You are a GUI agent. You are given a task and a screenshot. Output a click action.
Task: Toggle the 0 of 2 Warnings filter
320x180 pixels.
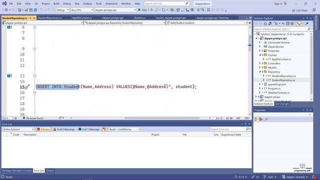point(64,129)
